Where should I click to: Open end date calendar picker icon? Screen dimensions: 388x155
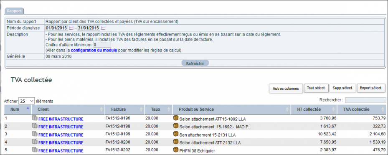click(x=103, y=28)
